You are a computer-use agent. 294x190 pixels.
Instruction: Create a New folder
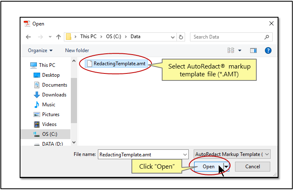[77, 50]
